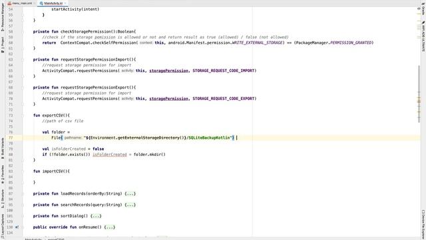
Task: Click line number 58 in the gutter
Action: click(x=11, y=31)
